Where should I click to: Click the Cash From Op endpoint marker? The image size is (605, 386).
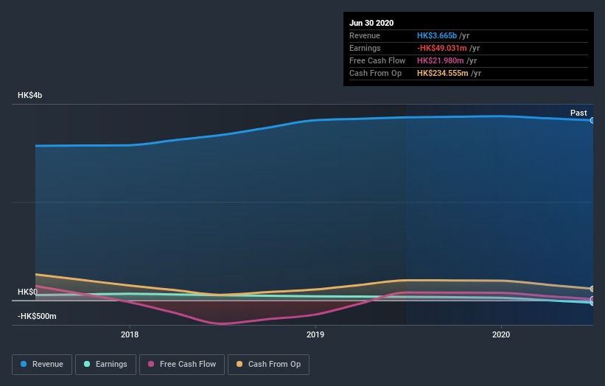592,289
